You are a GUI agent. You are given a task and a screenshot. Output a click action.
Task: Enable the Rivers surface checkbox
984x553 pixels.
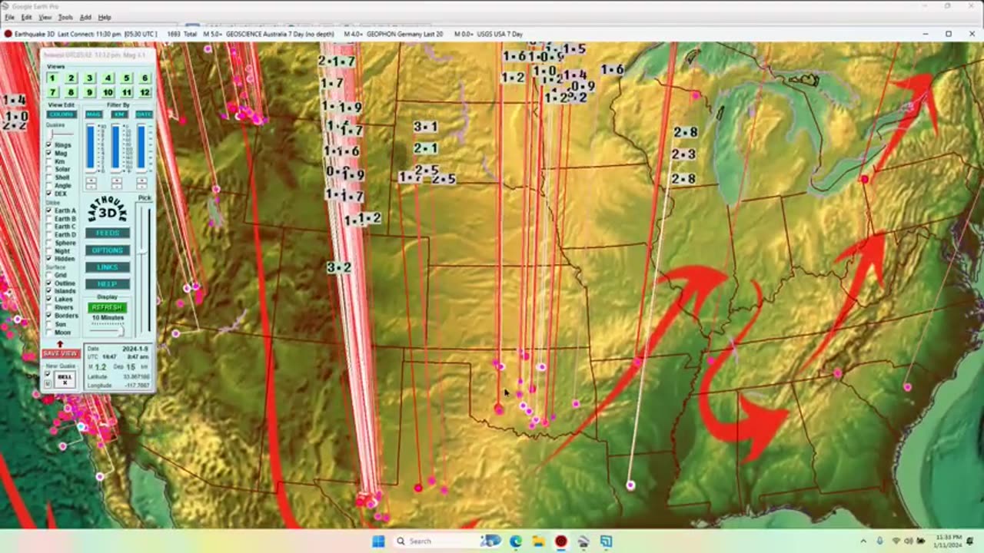(x=49, y=307)
